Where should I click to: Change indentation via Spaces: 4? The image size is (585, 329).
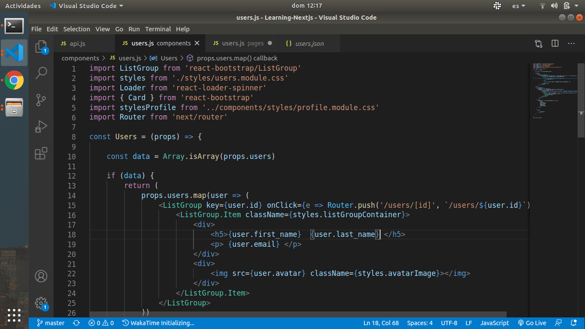(420, 323)
